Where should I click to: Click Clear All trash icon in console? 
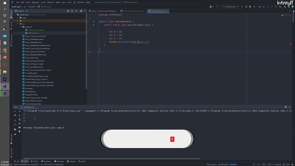(x=19, y=131)
